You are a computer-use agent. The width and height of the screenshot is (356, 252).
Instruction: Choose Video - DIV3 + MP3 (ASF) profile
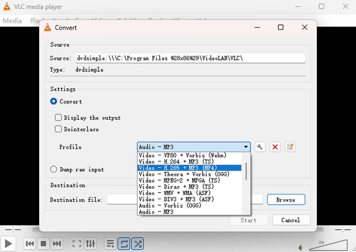190,199
